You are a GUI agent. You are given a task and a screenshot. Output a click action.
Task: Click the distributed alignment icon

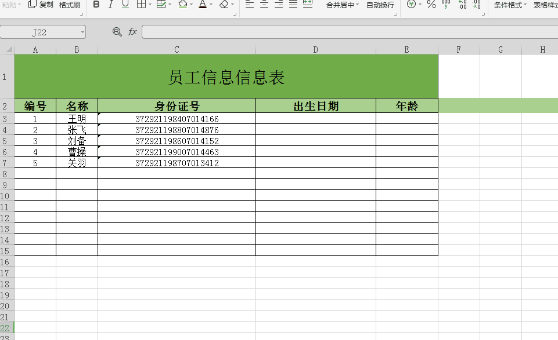click(x=308, y=4)
